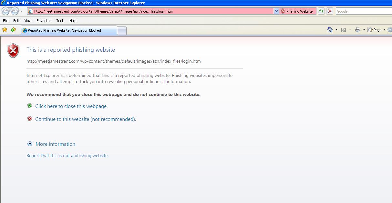
Task: Click the Forward navigation arrow
Action: point(15,11)
